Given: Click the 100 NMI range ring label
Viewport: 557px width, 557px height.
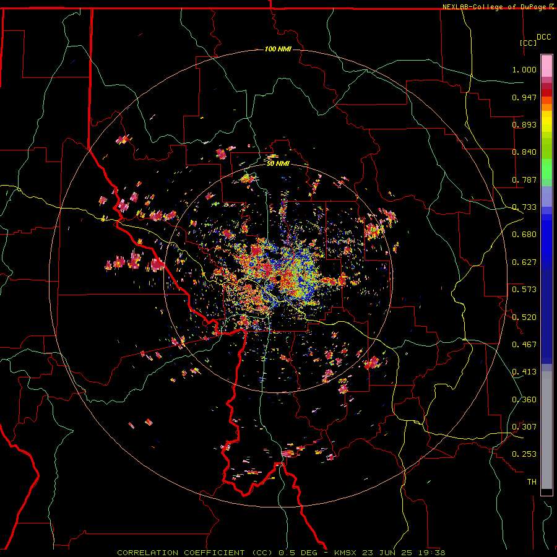Looking at the screenshot, I should point(278,49).
